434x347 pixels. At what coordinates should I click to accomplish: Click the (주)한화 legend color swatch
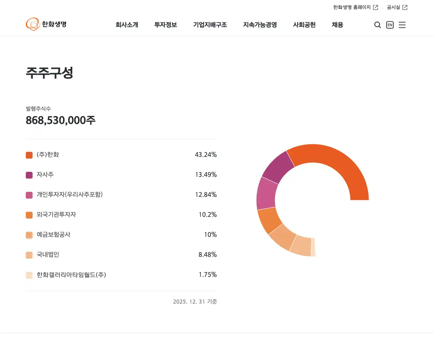[29, 155]
